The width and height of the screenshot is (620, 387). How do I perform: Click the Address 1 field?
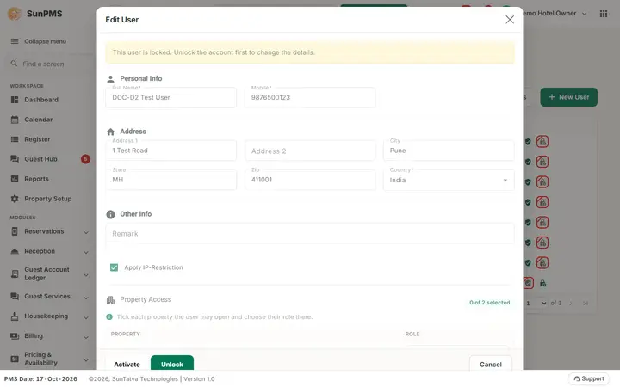point(170,150)
